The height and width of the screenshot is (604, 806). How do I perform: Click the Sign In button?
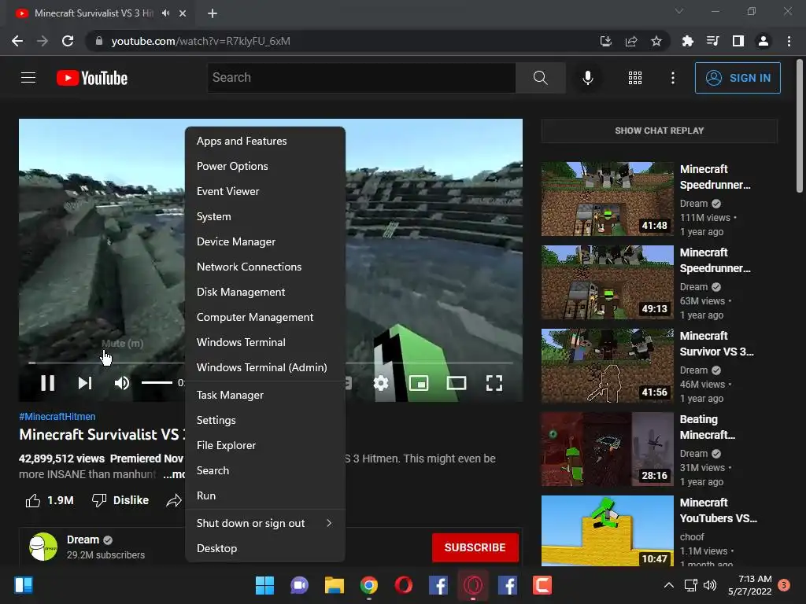pos(737,78)
